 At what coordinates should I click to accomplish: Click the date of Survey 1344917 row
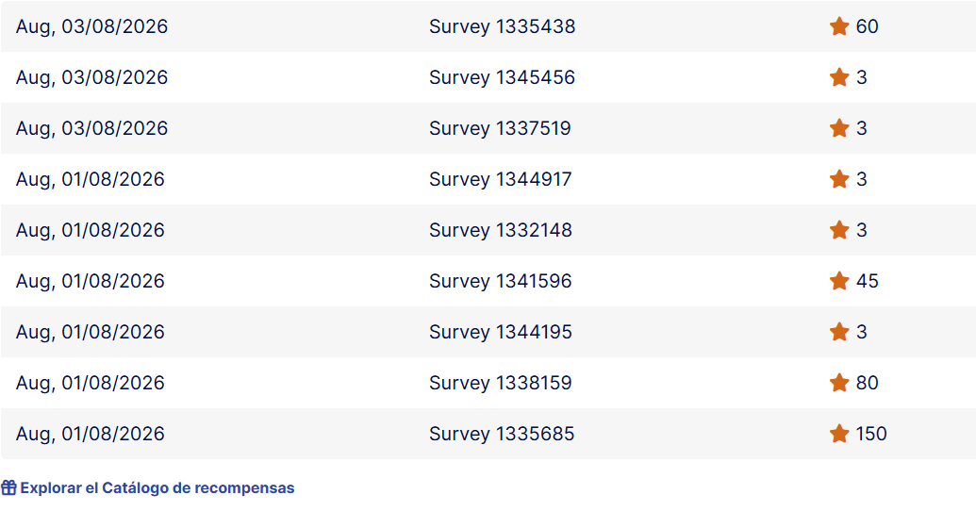click(x=91, y=180)
